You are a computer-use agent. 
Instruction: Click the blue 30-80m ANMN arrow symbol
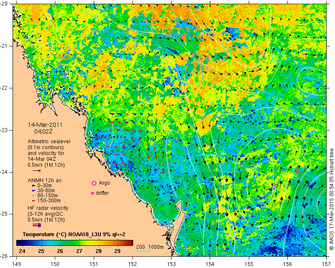[x=33, y=191]
